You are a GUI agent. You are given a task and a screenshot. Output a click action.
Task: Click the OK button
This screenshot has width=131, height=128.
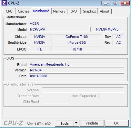click(116, 123)
